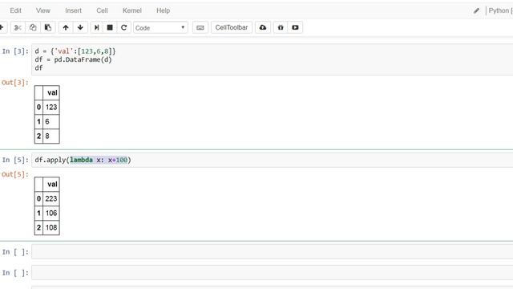
Task: Click value 223 in second table
Action: click(51, 198)
